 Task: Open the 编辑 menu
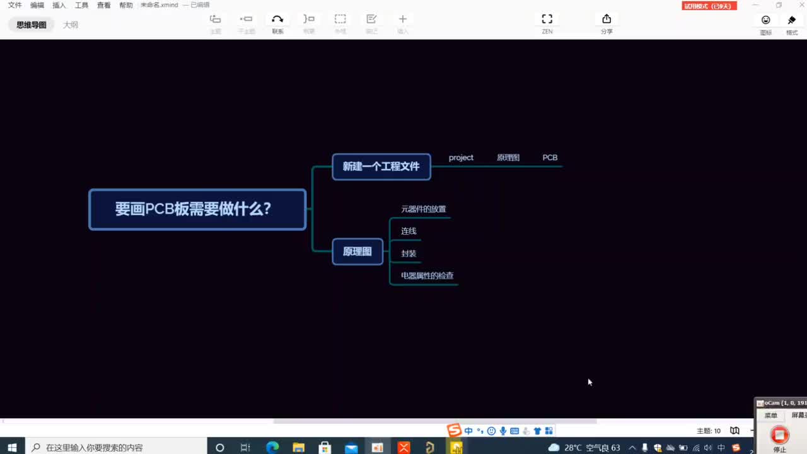pos(37,5)
